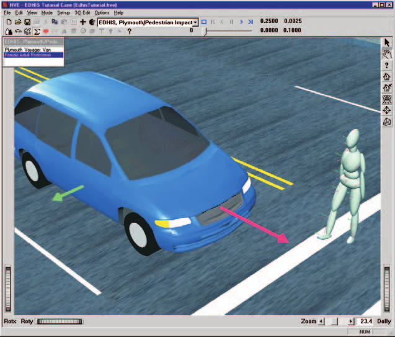Click the rewind-to-start playback button
Viewport: 395px width, 337px height.
coord(213,22)
